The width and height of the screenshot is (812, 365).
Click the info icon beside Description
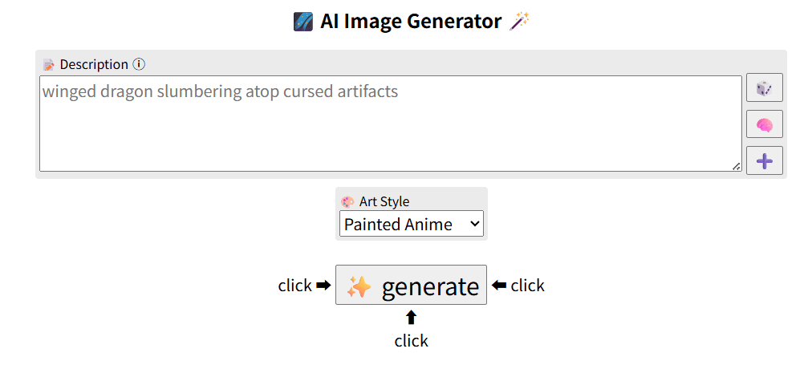[139, 64]
